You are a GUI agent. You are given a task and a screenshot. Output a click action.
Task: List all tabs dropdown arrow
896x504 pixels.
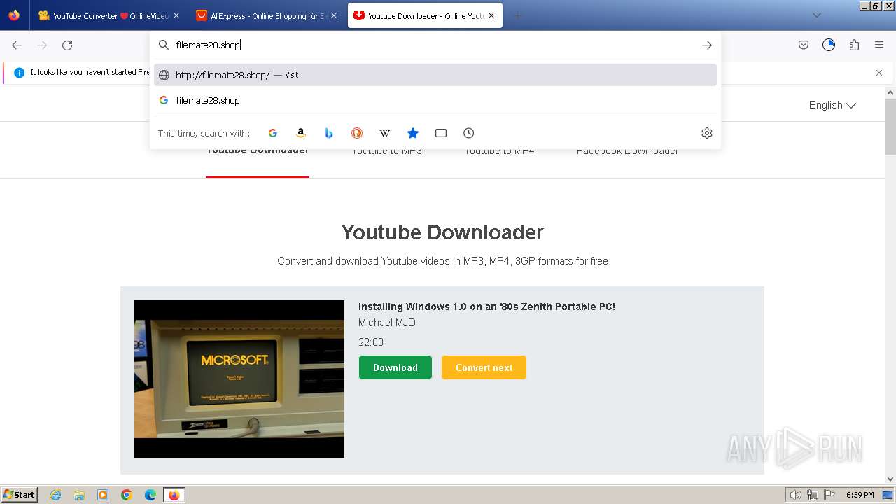tap(817, 15)
